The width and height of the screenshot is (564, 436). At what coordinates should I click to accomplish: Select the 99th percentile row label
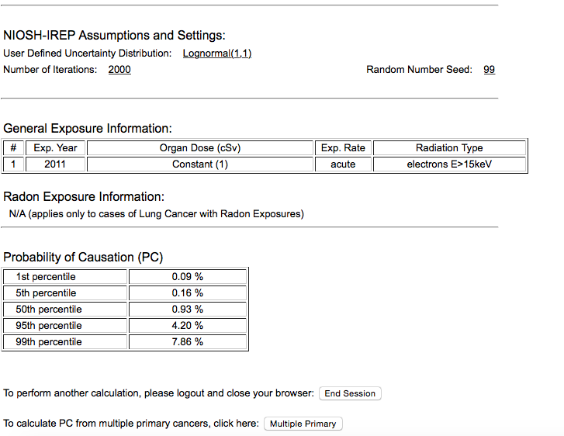click(x=48, y=342)
